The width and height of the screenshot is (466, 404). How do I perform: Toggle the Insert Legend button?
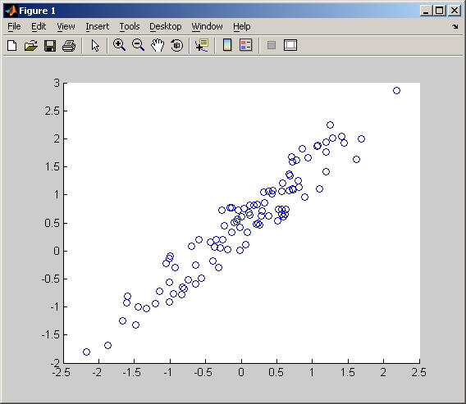246,45
